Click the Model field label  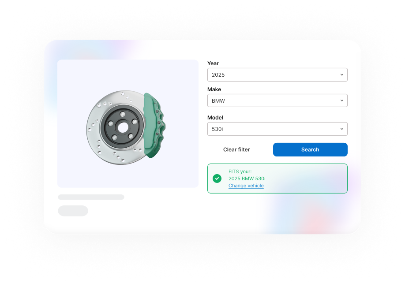tap(215, 118)
